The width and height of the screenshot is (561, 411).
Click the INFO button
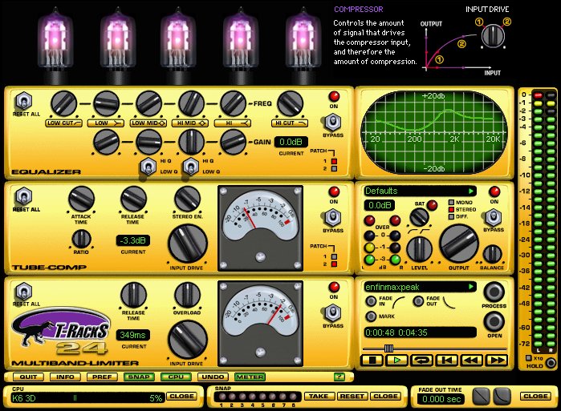click(65, 377)
